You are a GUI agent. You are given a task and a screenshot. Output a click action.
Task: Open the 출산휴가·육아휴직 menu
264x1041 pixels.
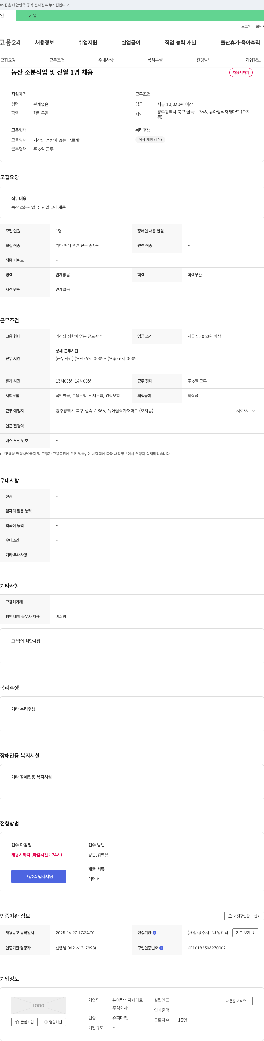240,43
